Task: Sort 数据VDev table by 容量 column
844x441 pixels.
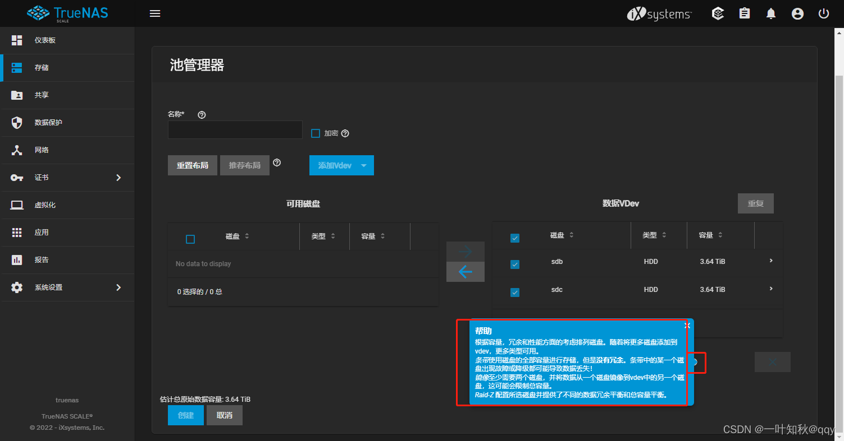Action: (x=711, y=235)
